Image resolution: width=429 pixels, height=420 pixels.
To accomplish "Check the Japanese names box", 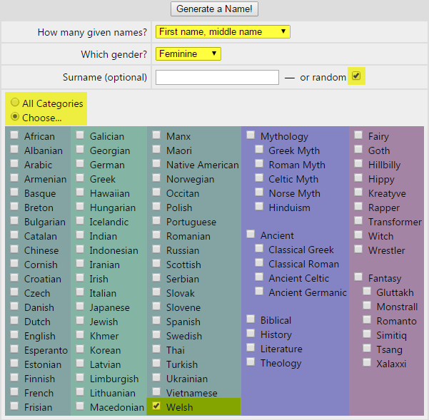I will point(80,307).
